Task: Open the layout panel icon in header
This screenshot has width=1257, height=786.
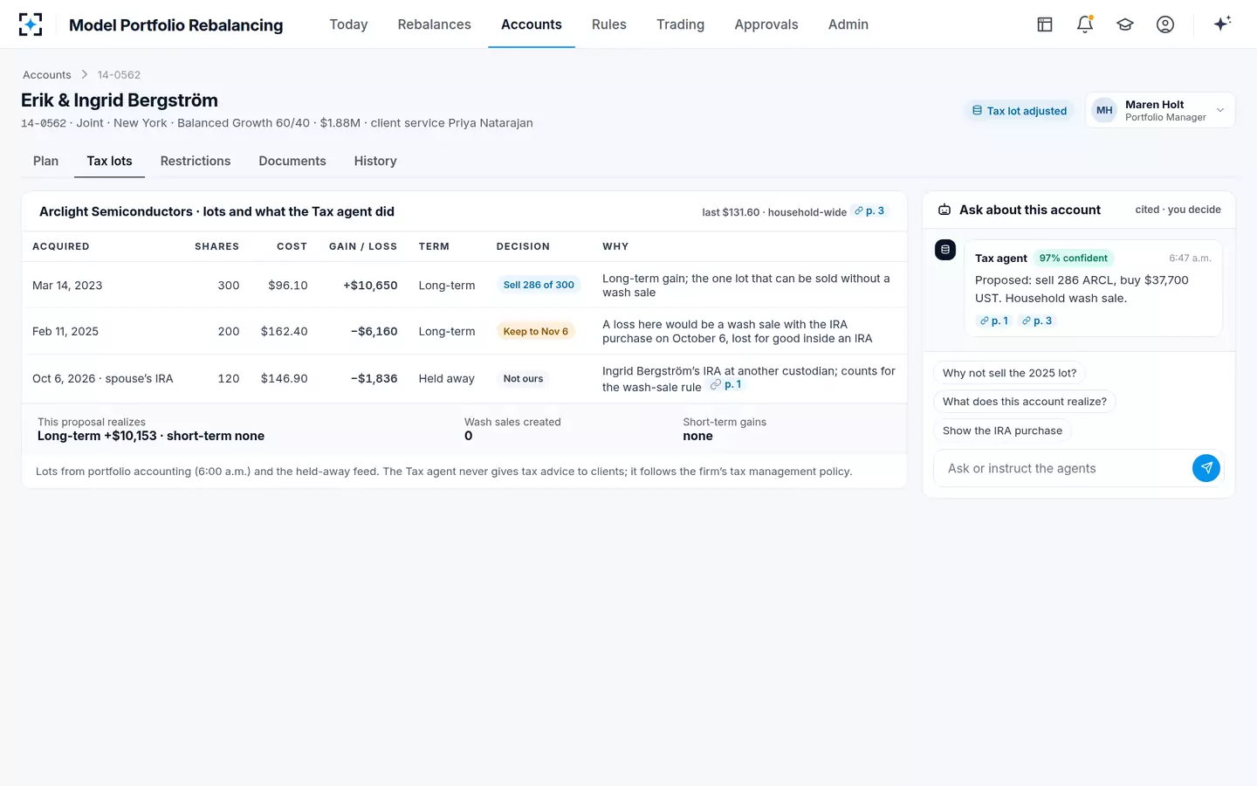Action: click(x=1045, y=24)
